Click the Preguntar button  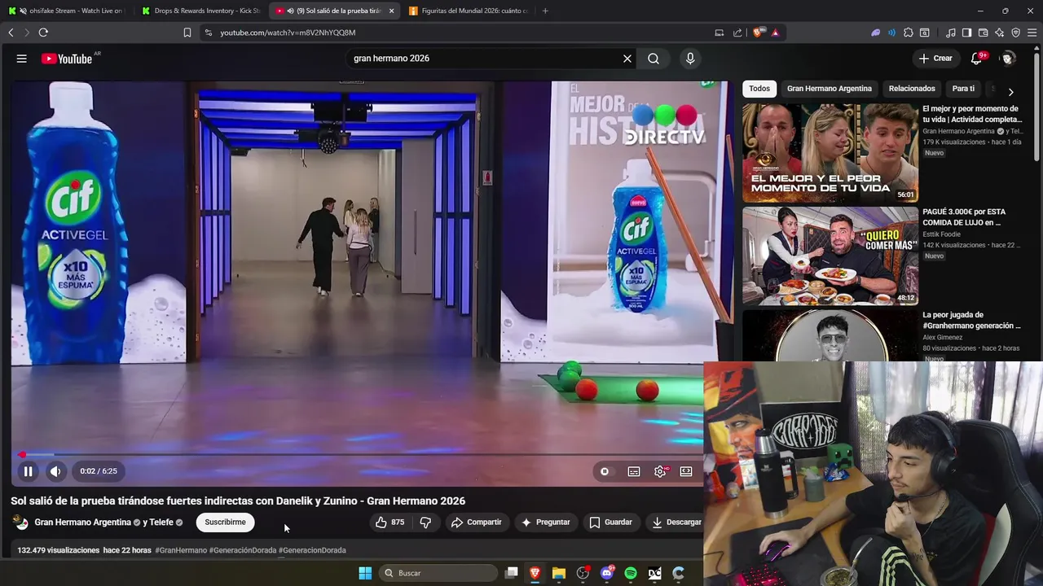coord(546,523)
